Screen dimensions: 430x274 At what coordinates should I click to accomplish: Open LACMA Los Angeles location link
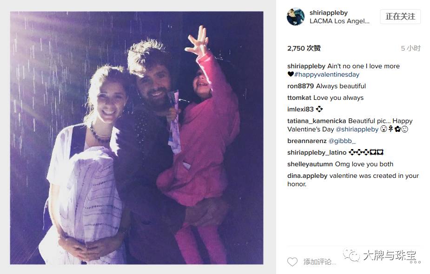tap(339, 21)
